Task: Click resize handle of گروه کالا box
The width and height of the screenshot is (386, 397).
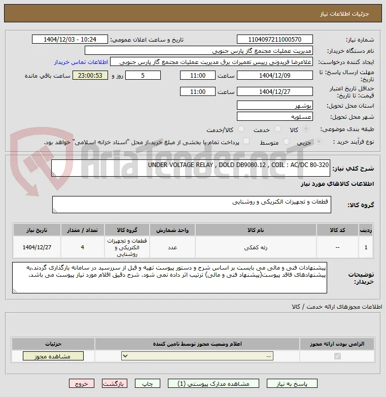Action: point(55,210)
